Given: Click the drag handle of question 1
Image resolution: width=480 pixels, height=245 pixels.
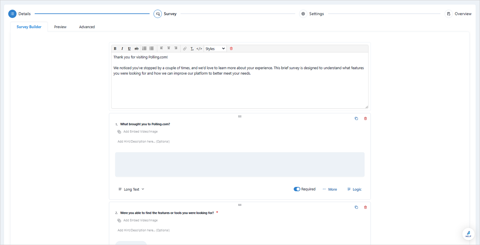Looking at the screenshot, I should [x=240, y=116].
